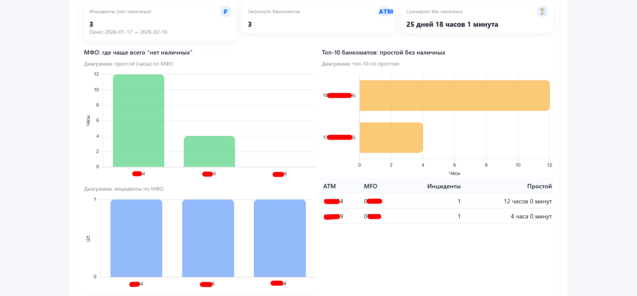
Task: Select the short orange 4-hour bar
Action: [x=391, y=137]
